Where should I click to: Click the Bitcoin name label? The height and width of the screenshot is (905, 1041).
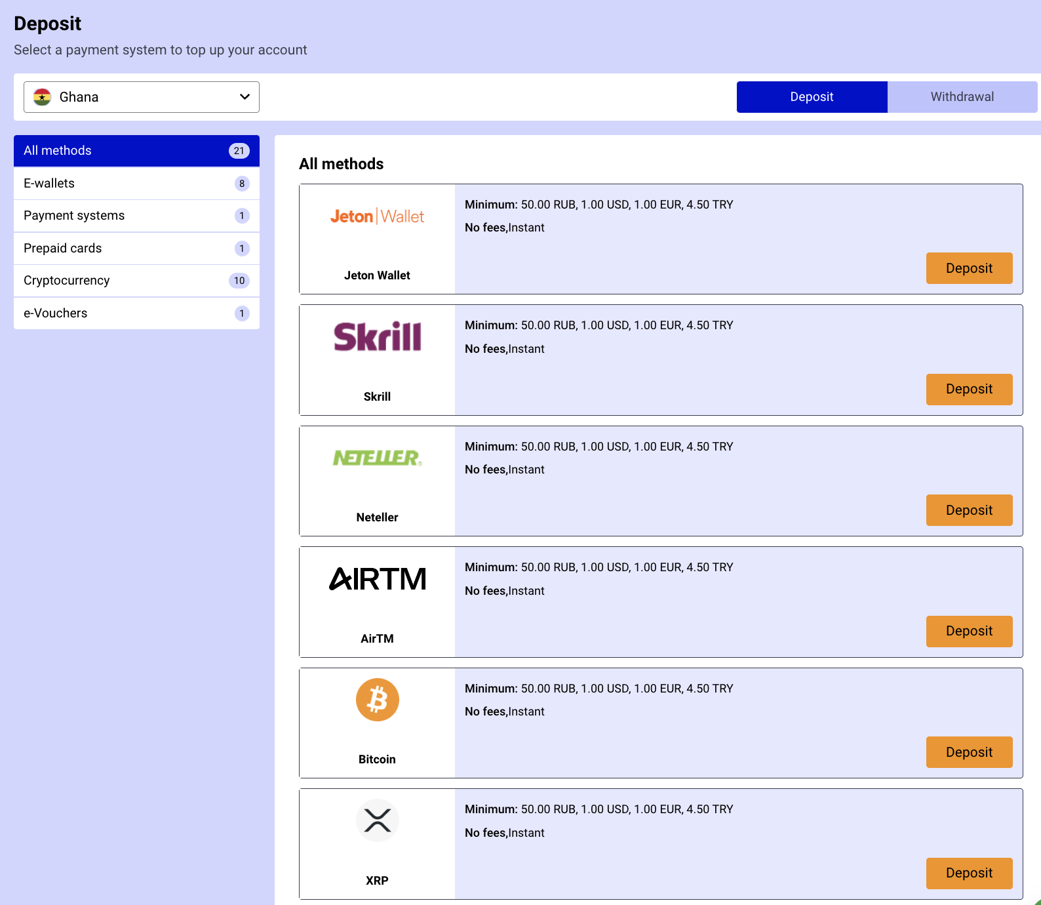pyautogui.click(x=377, y=759)
